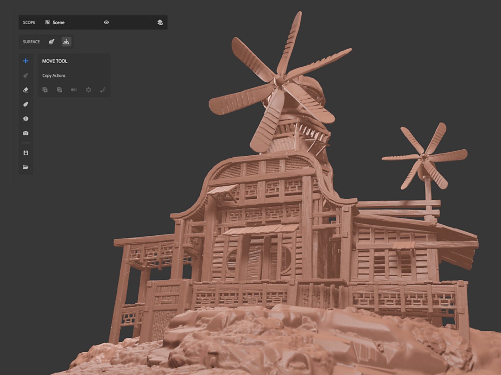Open the Scene scope selector
This screenshot has height=375, width=501.
click(x=58, y=22)
